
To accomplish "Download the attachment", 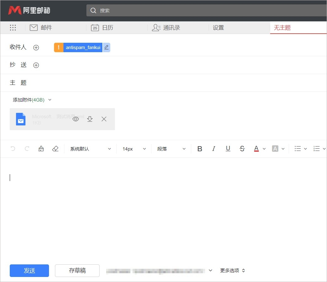I will point(90,119).
